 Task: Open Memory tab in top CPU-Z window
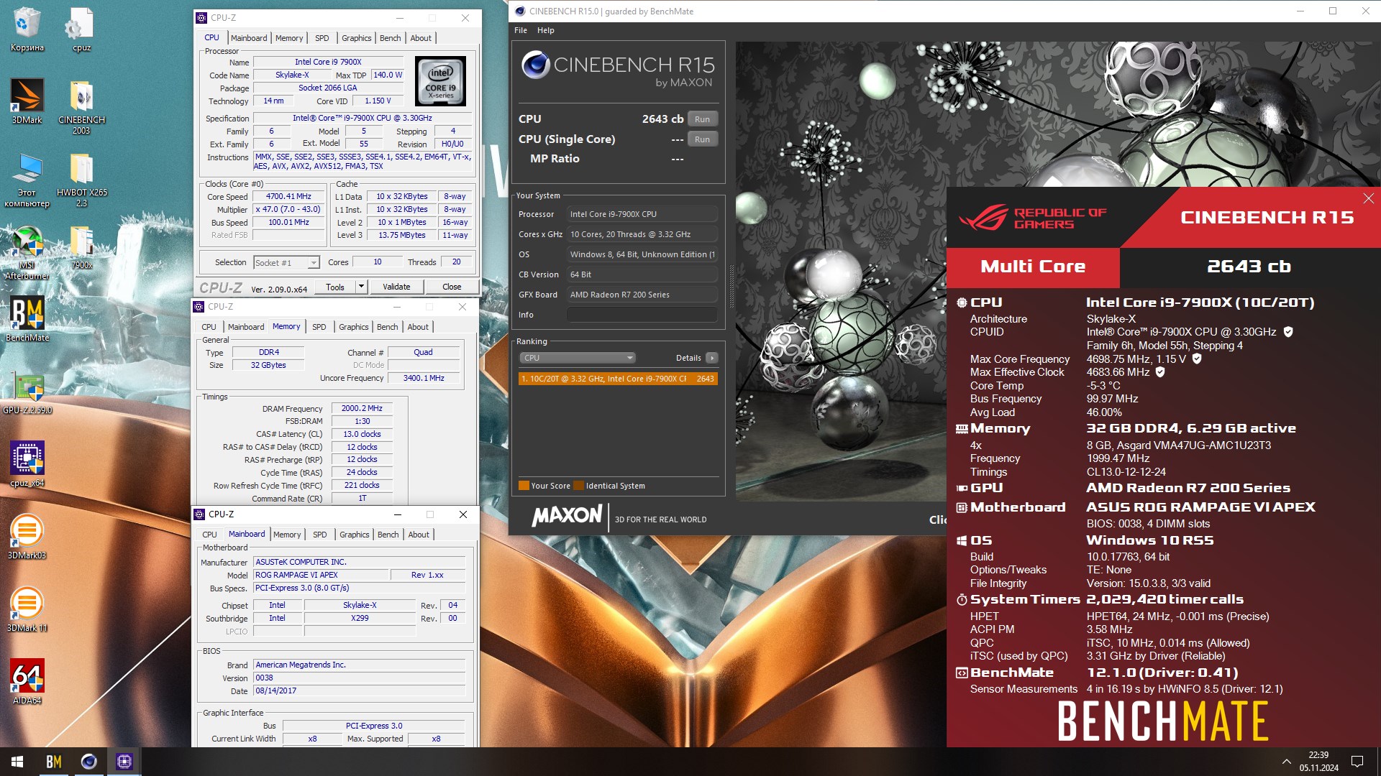(289, 38)
